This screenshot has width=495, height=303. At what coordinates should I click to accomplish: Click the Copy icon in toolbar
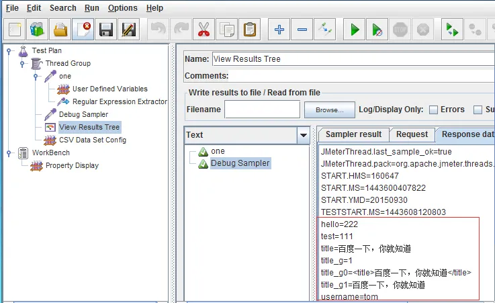tap(226, 30)
